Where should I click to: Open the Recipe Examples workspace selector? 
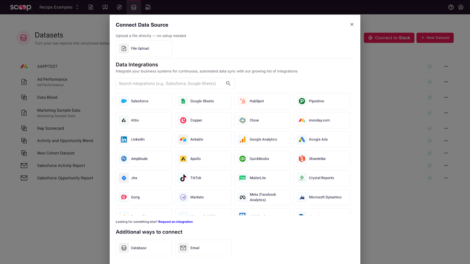[x=58, y=7]
